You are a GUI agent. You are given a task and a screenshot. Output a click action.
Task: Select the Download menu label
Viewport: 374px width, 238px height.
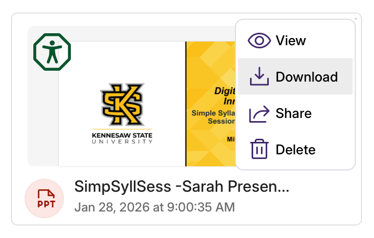coord(306,77)
